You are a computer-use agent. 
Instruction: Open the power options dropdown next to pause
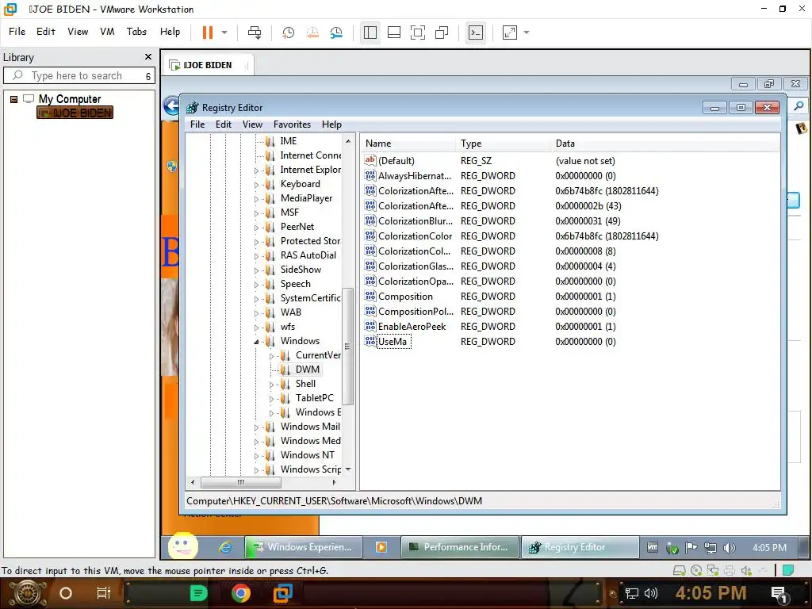[x=224, y=32]
